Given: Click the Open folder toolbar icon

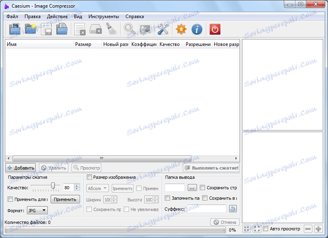Looking at the screenshot, I should pos(30,29).
